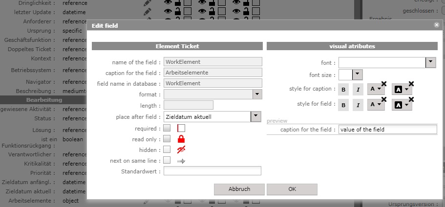Open field background color picker
The image size is (445, 207).
coord(402,105)
